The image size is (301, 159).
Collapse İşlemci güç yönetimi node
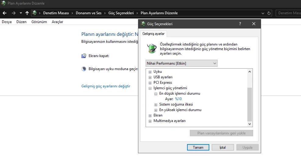point(150,88)
